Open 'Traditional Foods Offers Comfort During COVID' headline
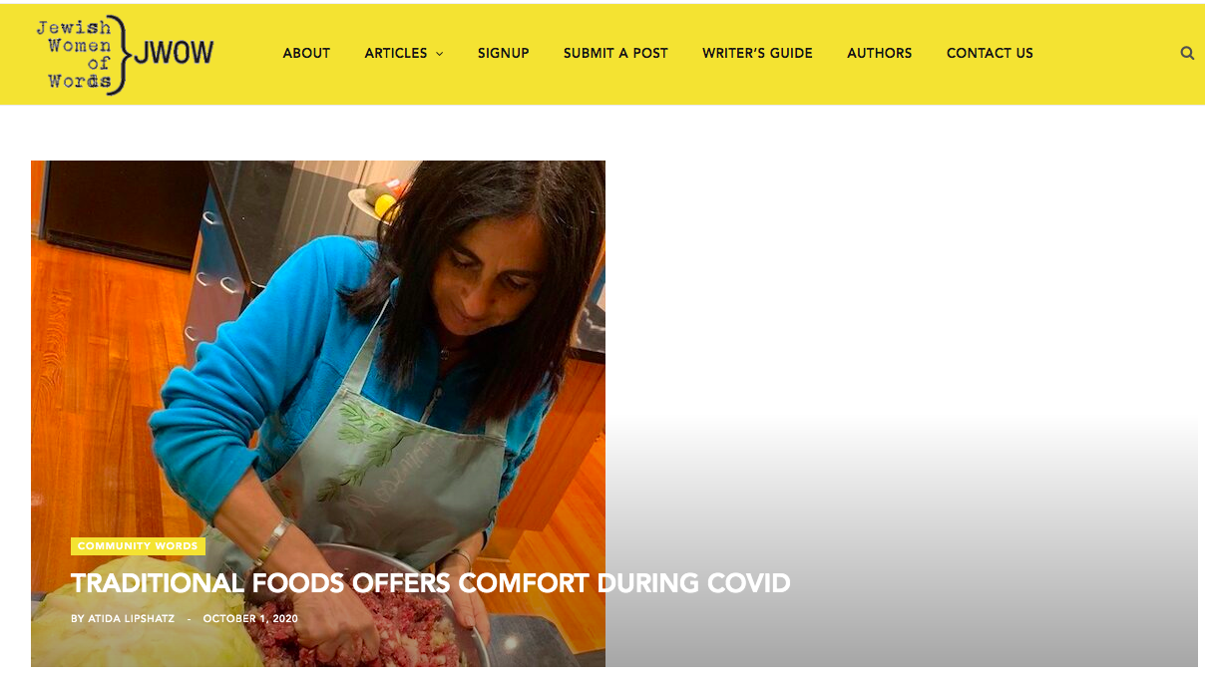The height and width of the screenshot is (678, 1205). 431,583
